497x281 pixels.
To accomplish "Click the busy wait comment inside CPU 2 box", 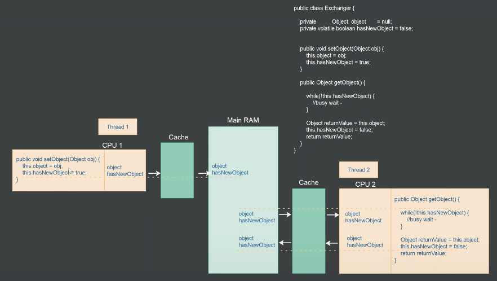I will tap(421, 219).
